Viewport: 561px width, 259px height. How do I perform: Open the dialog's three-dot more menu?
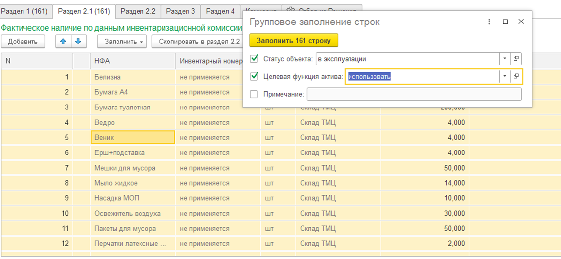click(x=489, y=22)
